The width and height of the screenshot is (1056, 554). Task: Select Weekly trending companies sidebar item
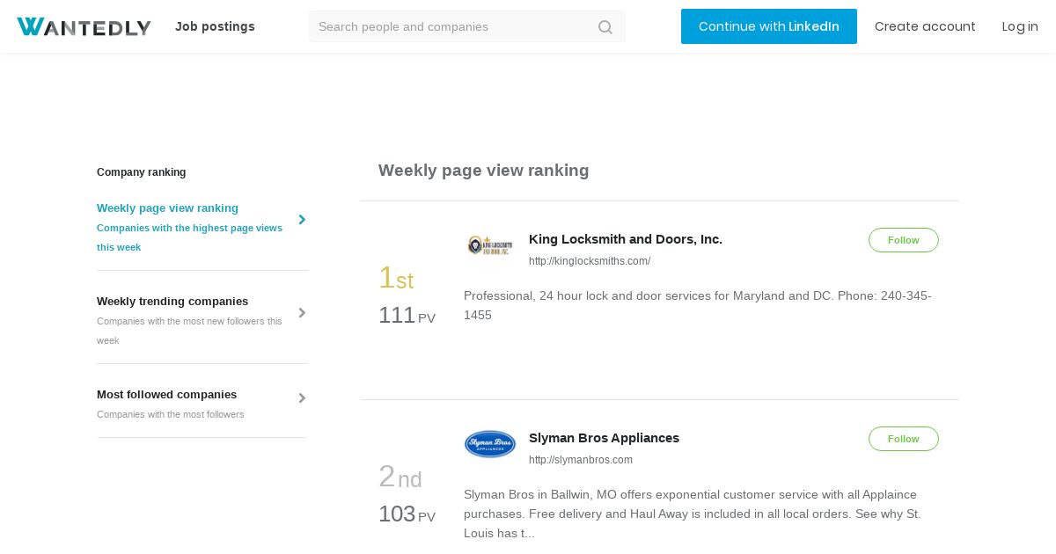(172, 302)
